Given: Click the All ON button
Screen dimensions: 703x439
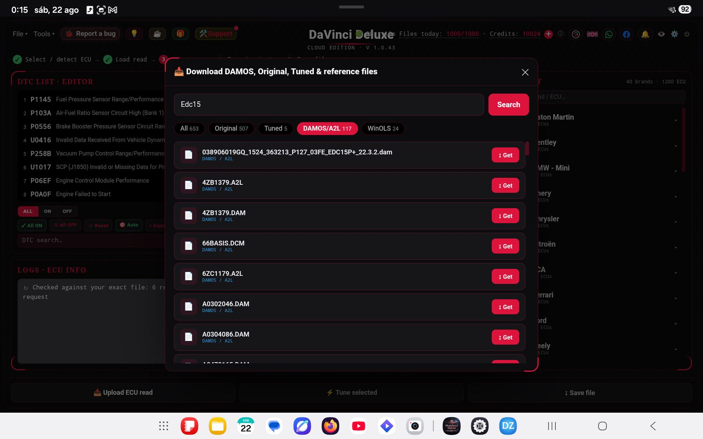Looking at the screenshot, I should [32, 225].
